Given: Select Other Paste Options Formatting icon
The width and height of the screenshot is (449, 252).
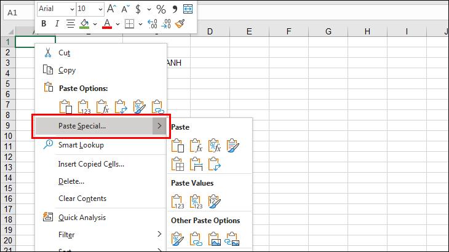Looking at the screenshot, I should [178, 239].
